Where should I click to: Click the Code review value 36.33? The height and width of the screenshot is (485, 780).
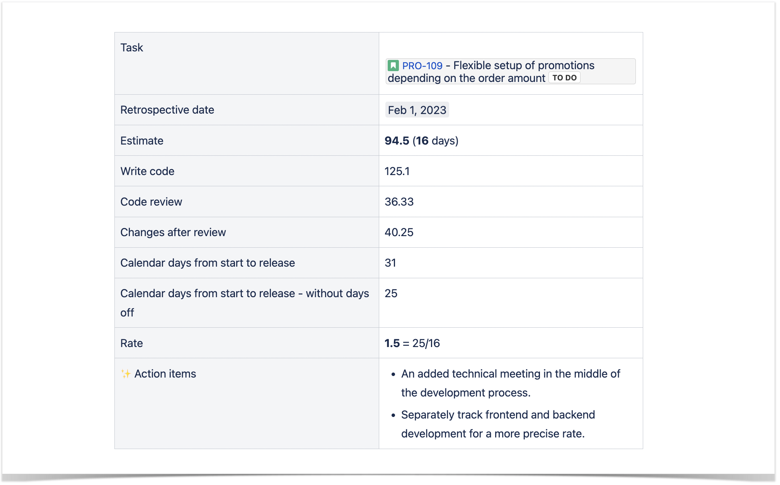point(399,202)
